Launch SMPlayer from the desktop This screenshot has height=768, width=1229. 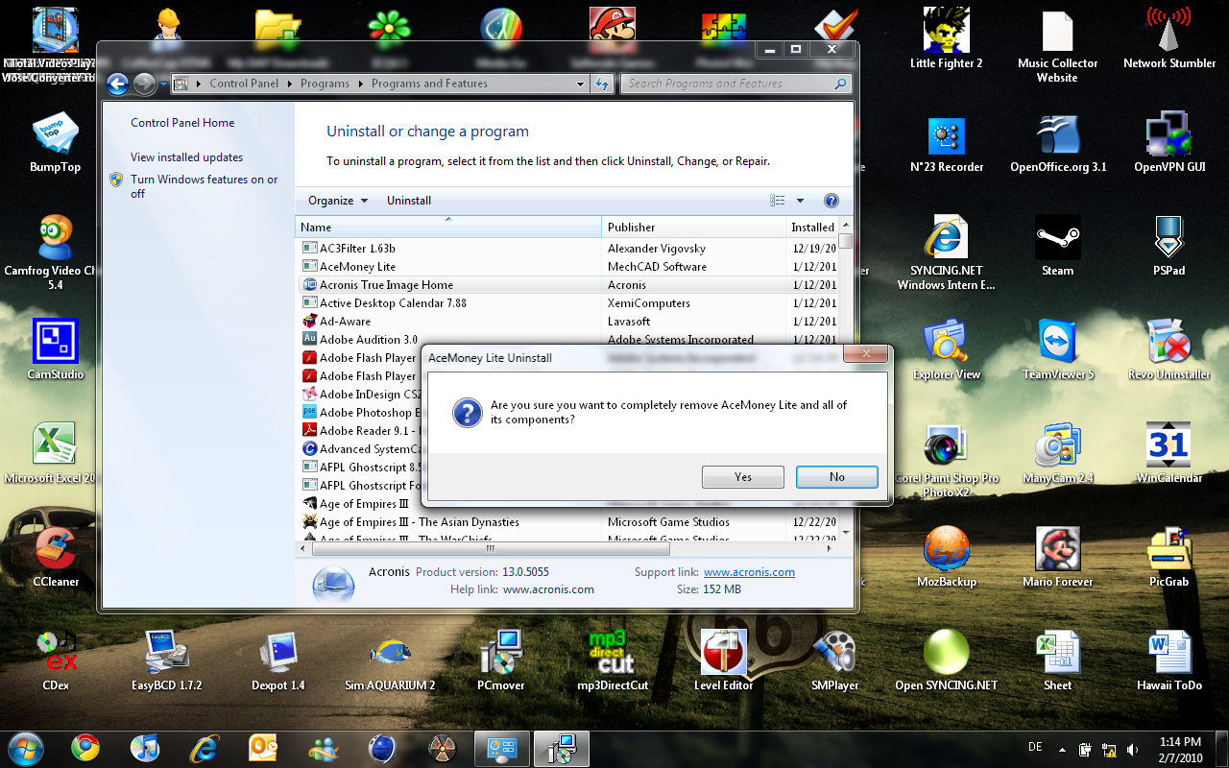(x=834, y=655)
